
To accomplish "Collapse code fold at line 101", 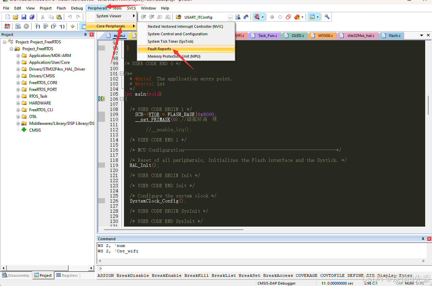I will tap(122, 74).
